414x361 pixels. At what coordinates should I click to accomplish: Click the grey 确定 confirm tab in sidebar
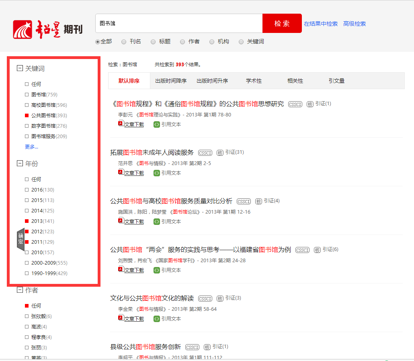click(20, 239)
